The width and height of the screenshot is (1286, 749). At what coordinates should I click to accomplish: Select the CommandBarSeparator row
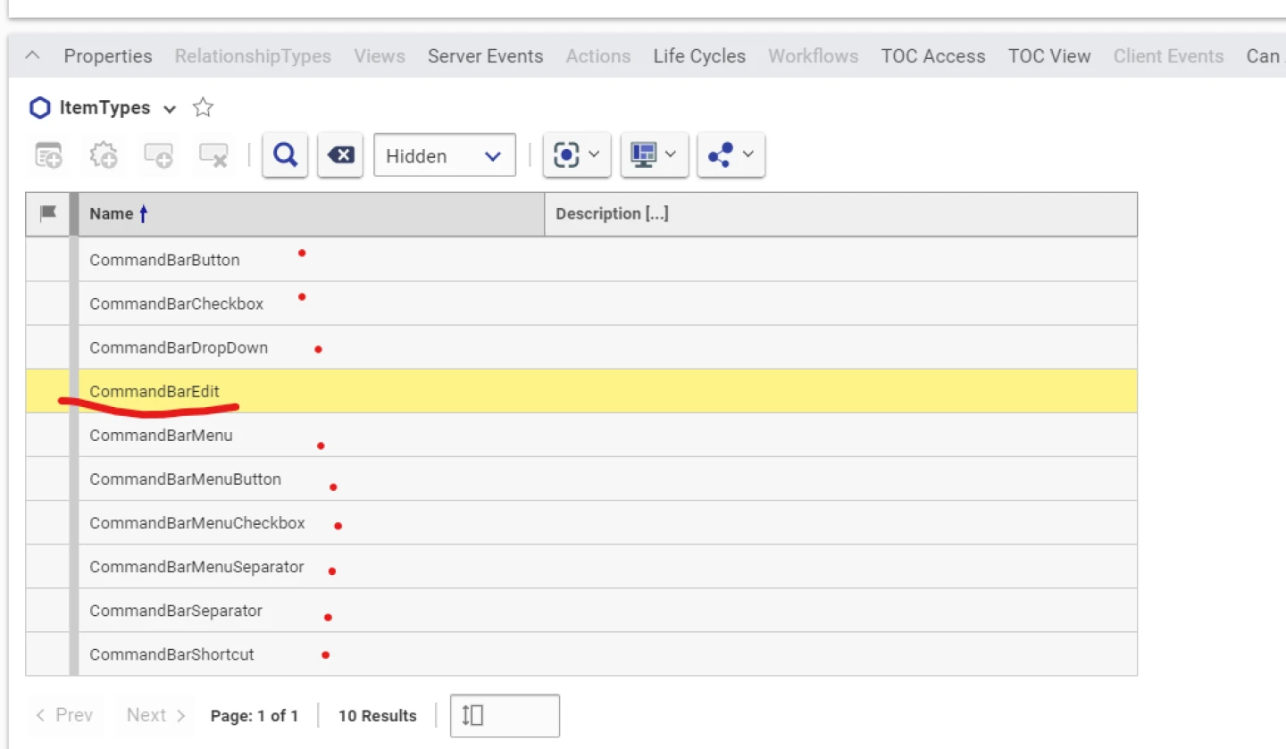581,611
